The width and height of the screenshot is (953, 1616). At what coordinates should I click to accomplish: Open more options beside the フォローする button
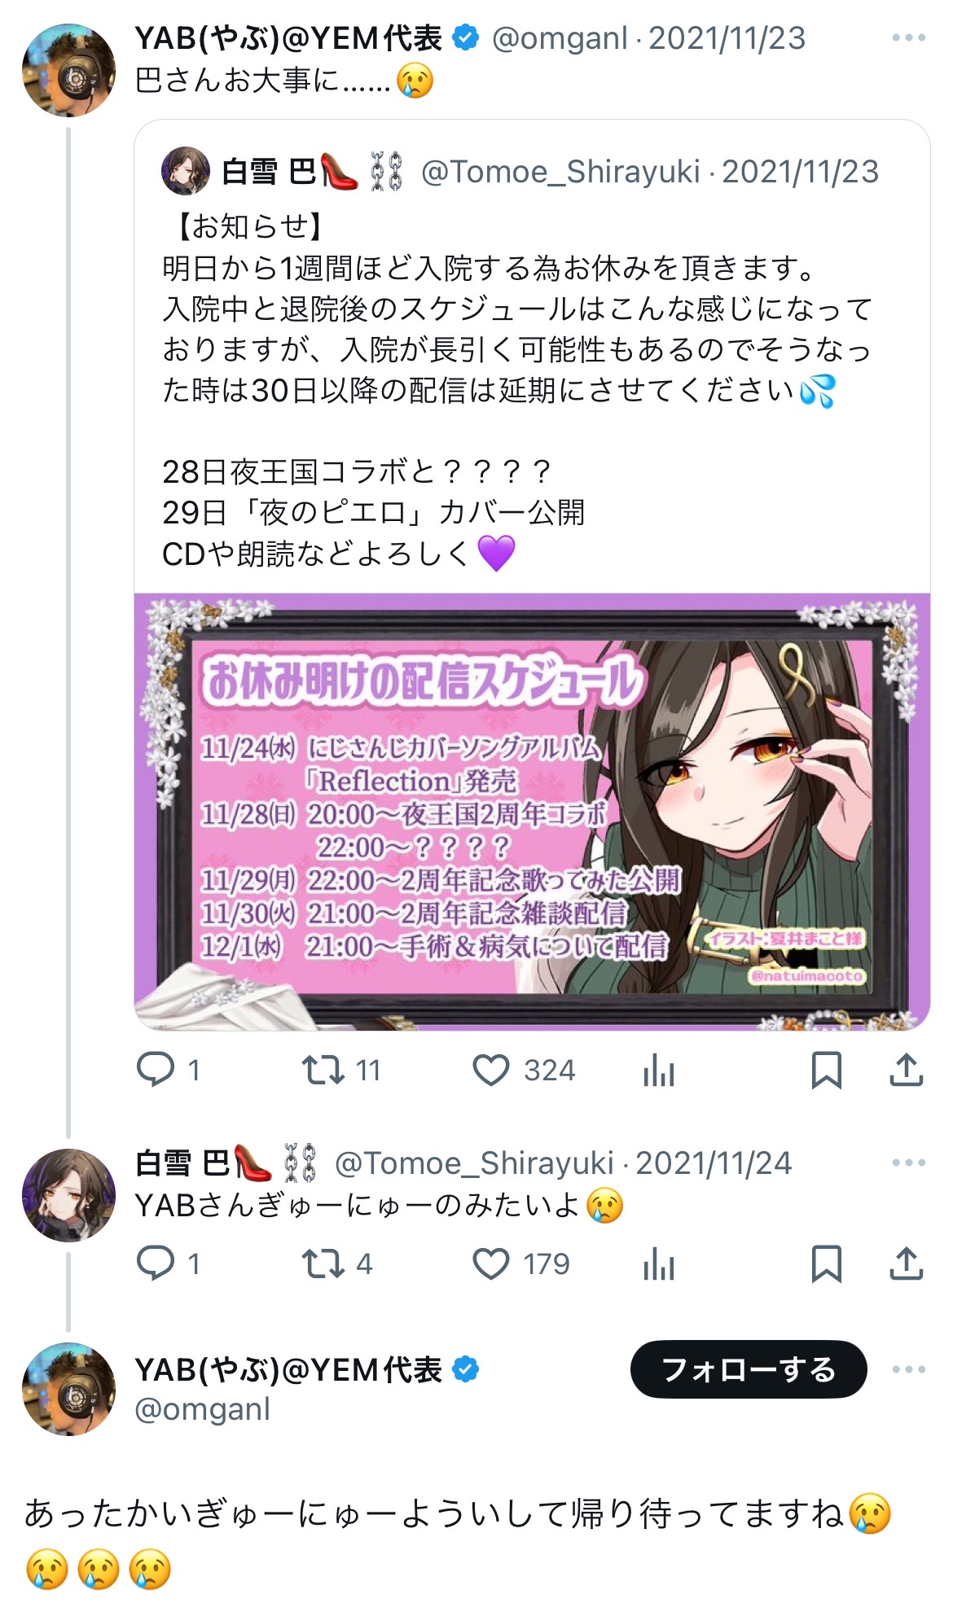click(x=909, y=1369)
